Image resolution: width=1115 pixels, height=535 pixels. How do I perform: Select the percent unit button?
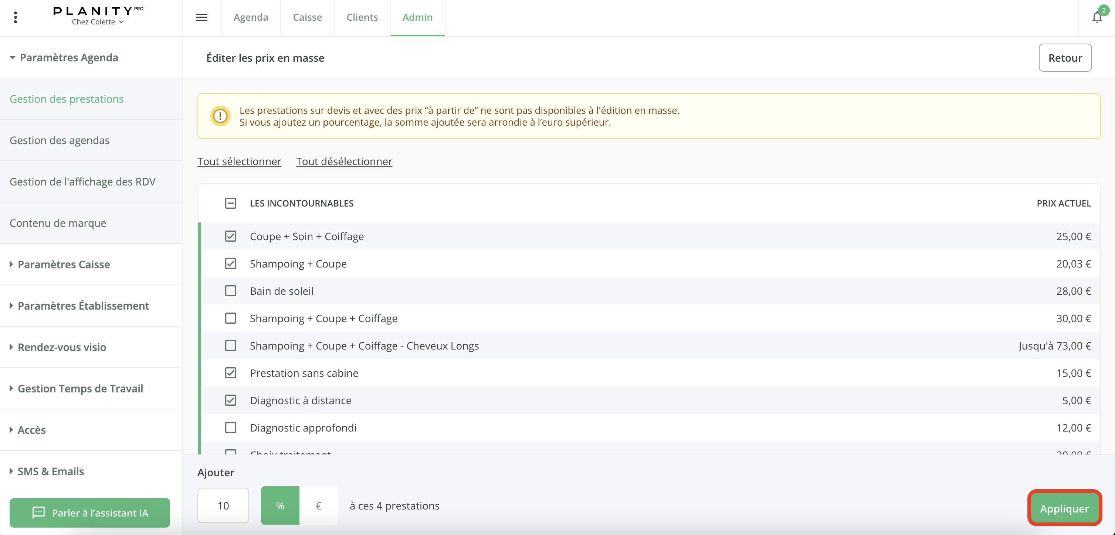click(x=280, y=505)
